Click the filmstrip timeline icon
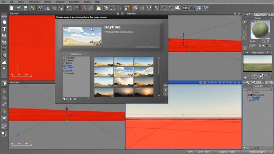The width and height of the screenshot is (274, 154). pyautogui.click(x=185, y=8)
